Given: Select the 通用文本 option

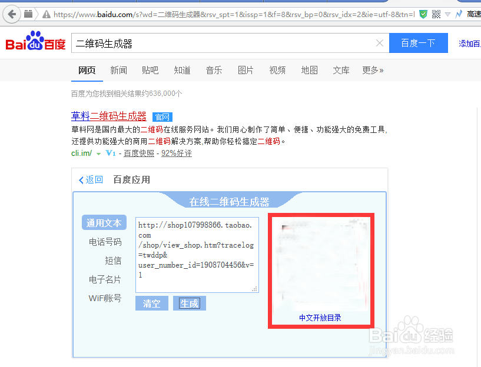Looking at the screenshot, I should click(104, 223).
